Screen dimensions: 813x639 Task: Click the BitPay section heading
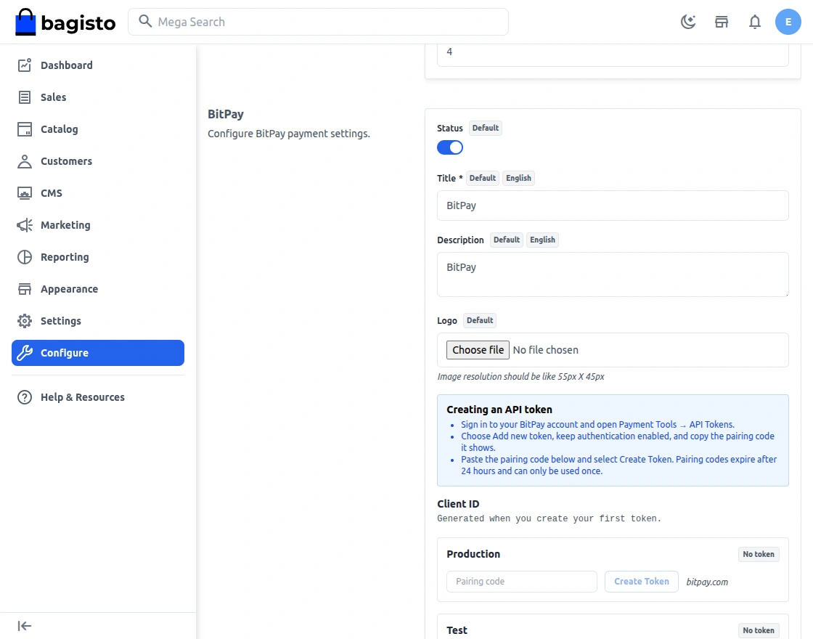[x=226, y=114]
